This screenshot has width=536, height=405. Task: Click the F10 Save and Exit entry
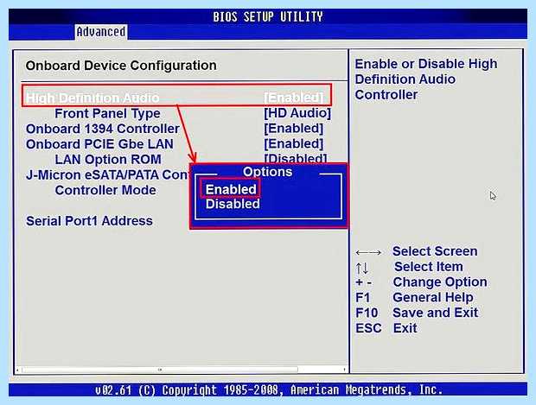(417, 313)
